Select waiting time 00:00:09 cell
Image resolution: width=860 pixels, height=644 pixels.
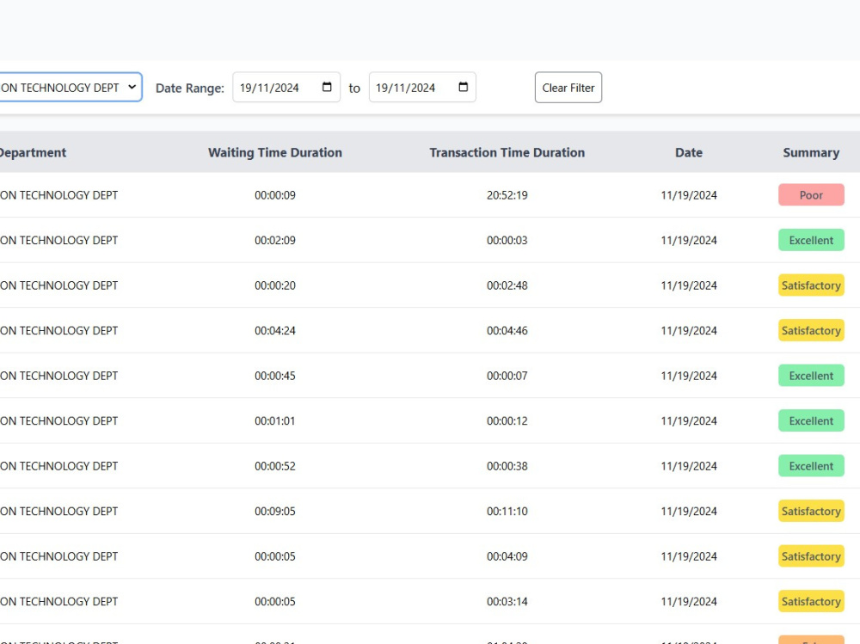click(x=275, y=195)
